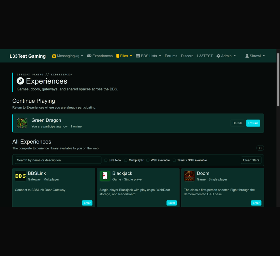The image size is (280, 256).
Task: Click the BBSLink logo icon
Action: pyautogui.click(x=20, y=176)
